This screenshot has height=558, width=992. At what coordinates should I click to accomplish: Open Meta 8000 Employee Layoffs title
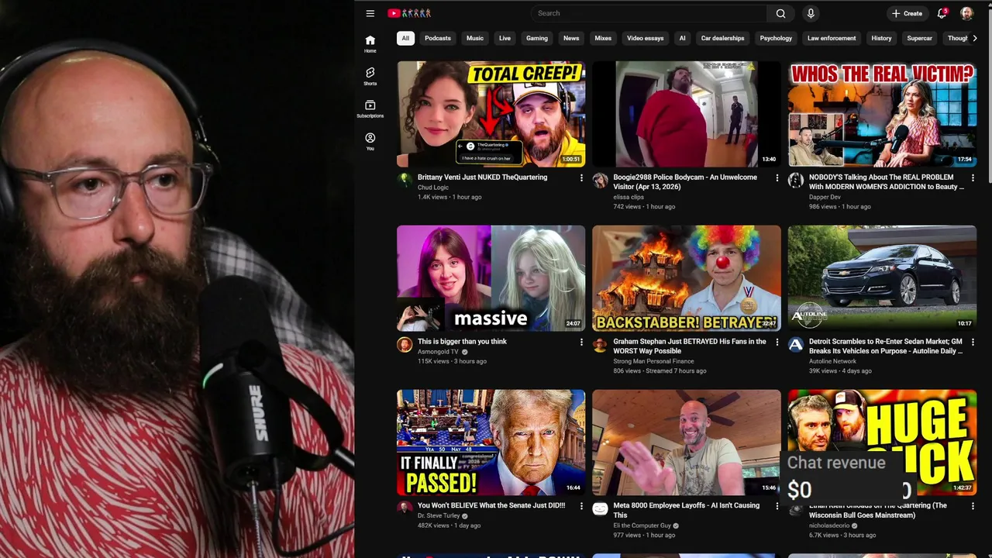pyautogui.click(x=687, y=510)
